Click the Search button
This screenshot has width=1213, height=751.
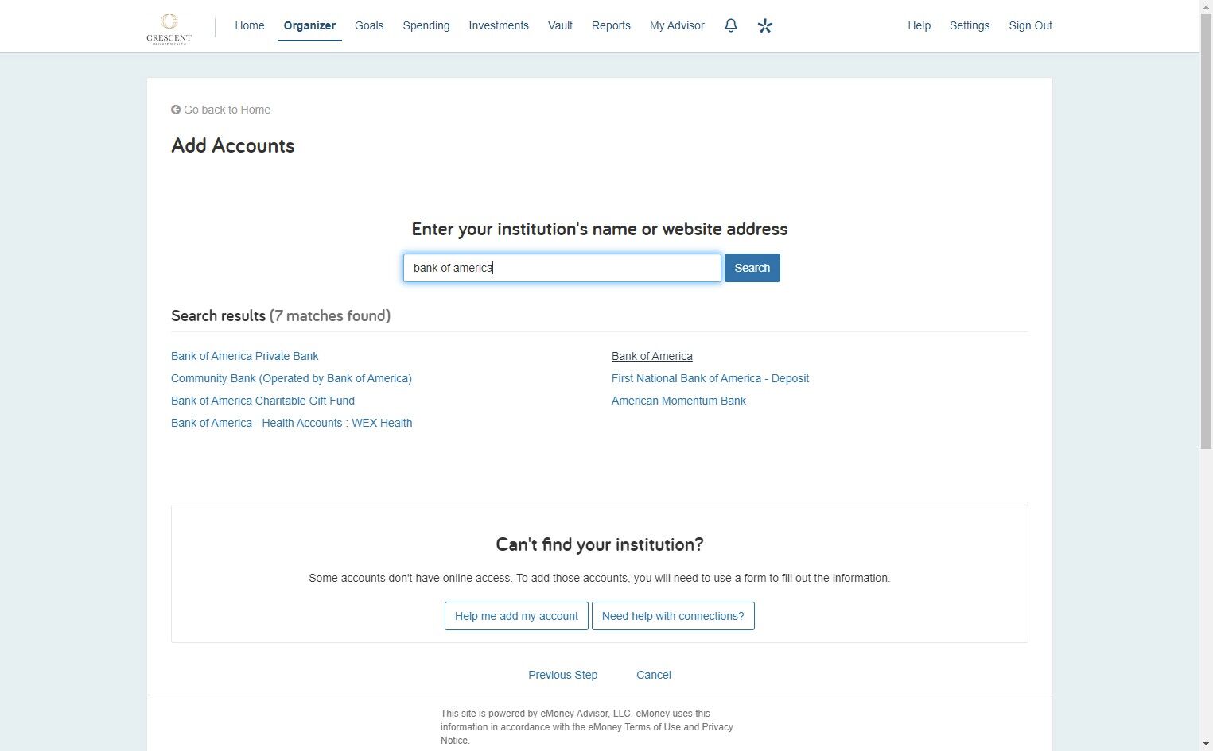click(752, 268)
